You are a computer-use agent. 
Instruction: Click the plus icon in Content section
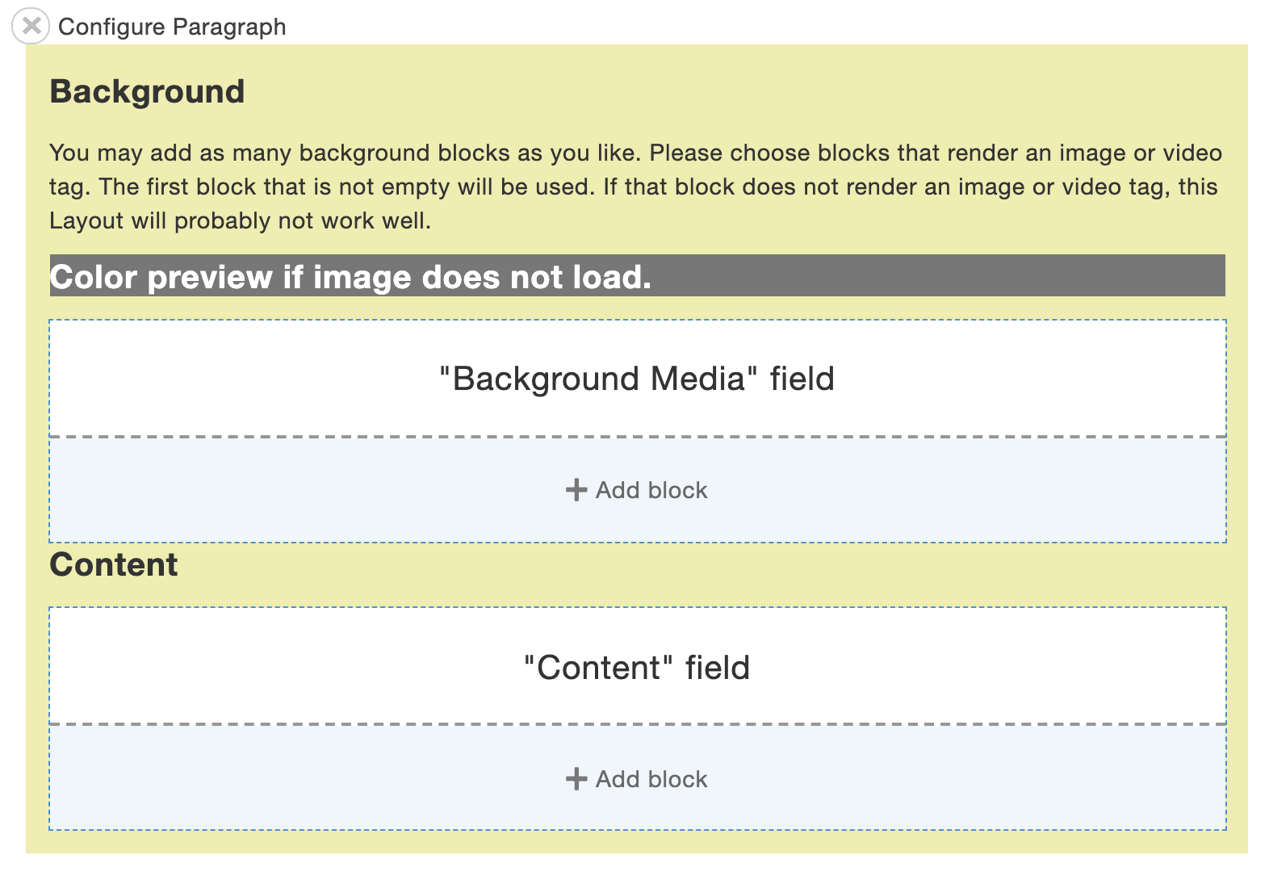(x=575, y=778)
